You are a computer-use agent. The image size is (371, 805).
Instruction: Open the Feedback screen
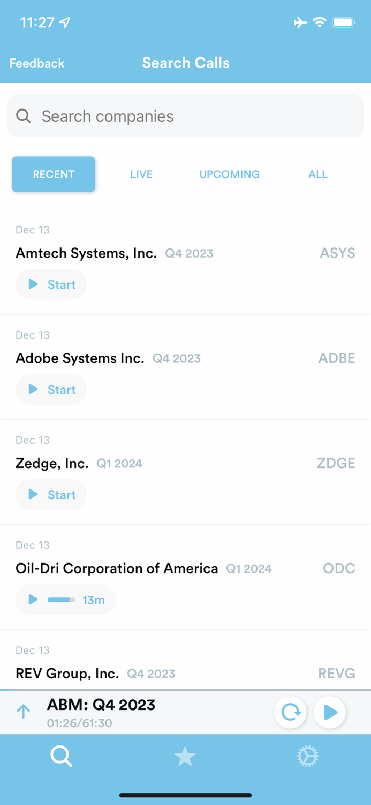(x=36, y=63)
